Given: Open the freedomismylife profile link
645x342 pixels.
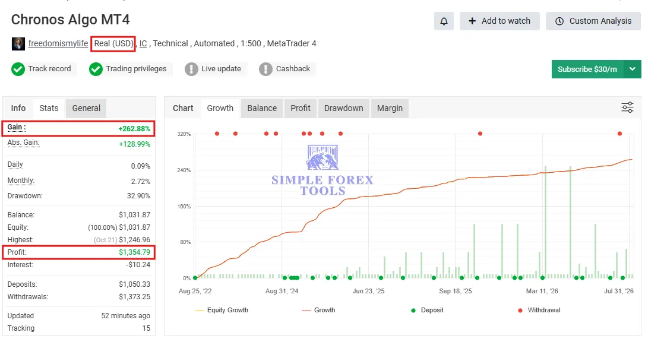Looking at the screenshot, I should click(x=58, y=43).
